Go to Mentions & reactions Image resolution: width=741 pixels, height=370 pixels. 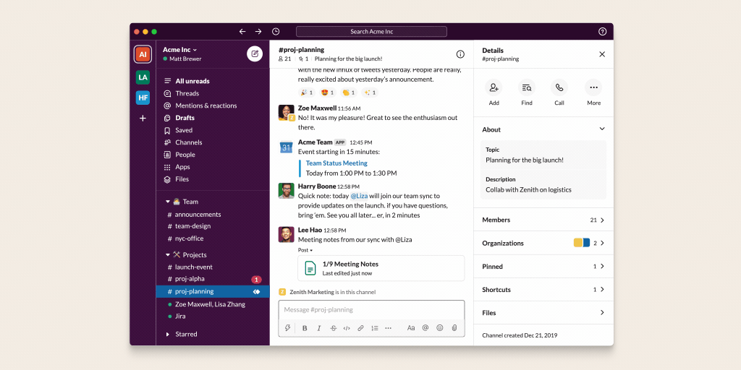click(x=206, y=106)
